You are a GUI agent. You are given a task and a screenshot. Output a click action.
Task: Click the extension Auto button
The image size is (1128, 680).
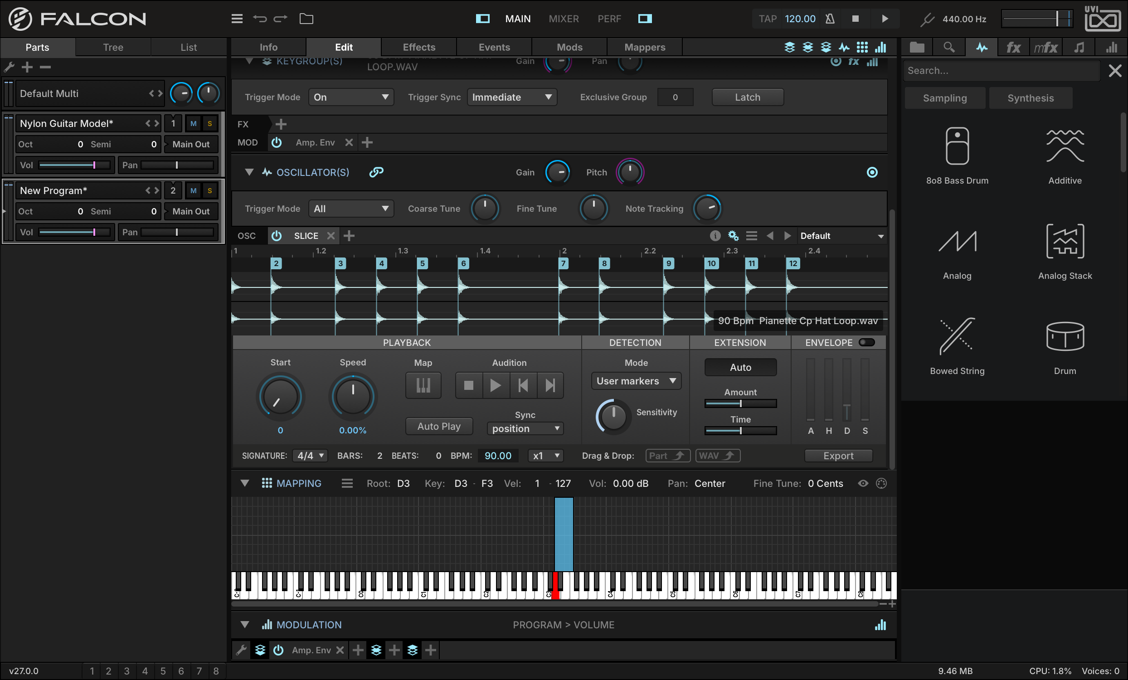740,368
